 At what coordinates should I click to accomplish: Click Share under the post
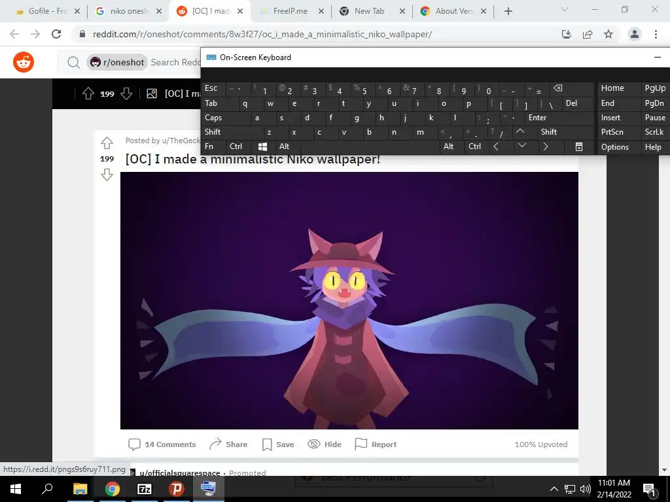coord(228,444)
